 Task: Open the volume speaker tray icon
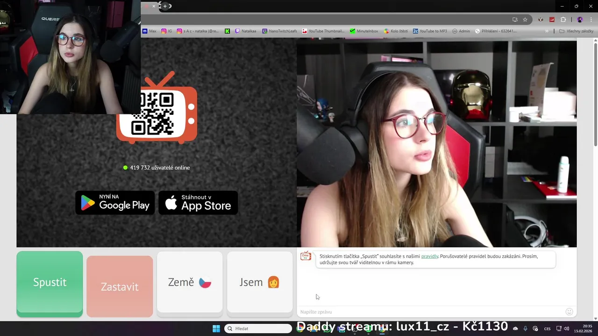(566, 329)
